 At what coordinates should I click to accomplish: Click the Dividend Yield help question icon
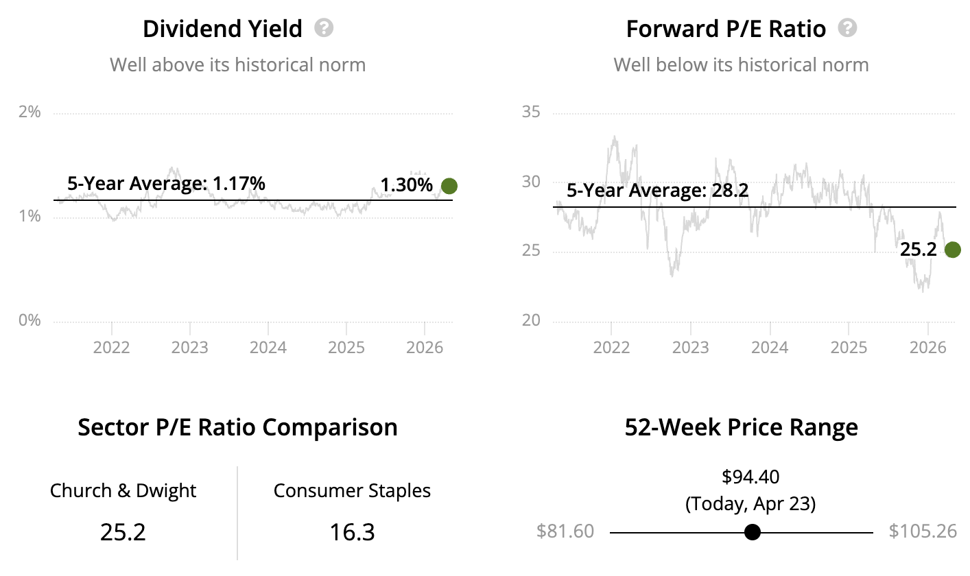324,28
